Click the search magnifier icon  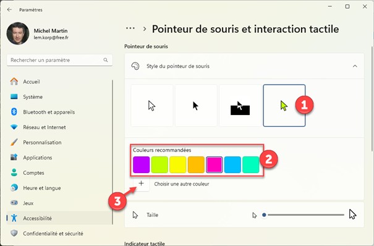click(x=106, y=60)
